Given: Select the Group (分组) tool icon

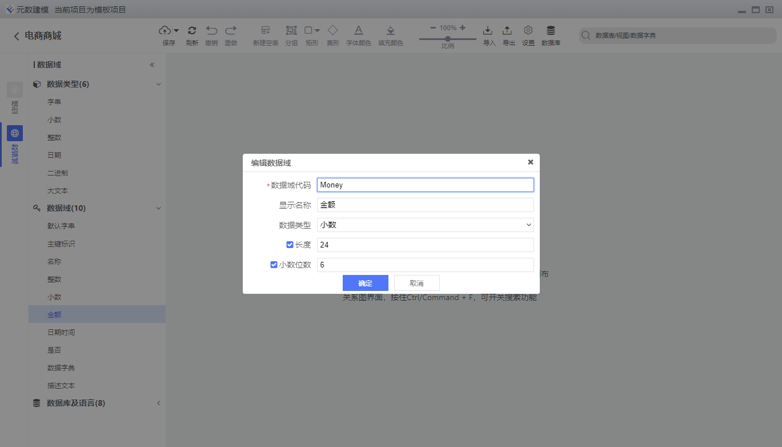Looking at the screenshot, I should click(291, 30).
